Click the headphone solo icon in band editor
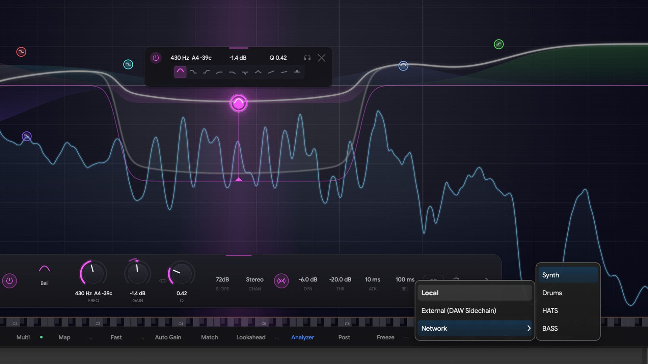Screen dimensions: 648x364 tap(307, 58)
